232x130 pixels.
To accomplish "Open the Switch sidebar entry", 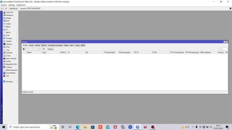I will click(x=8, y=24).
